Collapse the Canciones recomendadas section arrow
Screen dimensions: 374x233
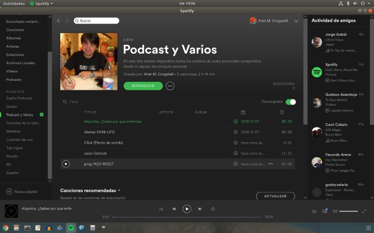pyautogui.click(x=119, y=190)
